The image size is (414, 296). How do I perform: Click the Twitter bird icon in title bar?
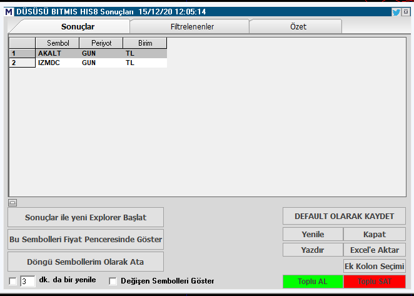[396, 12]
